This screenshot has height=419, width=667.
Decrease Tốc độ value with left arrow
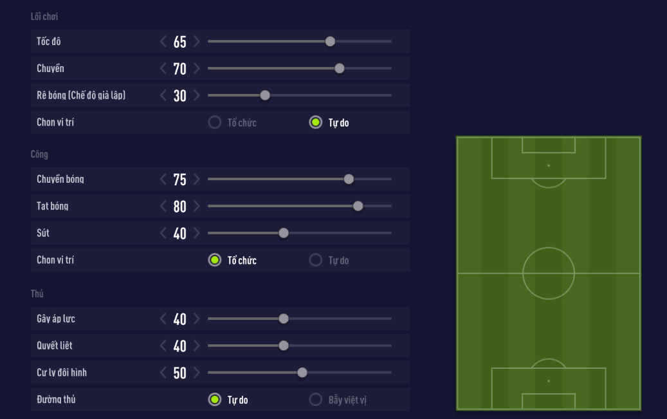tap(163, 42)
